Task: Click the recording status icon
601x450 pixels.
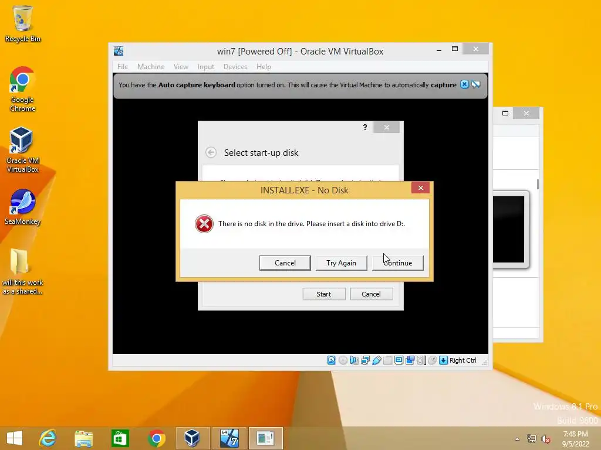Action: pyautogui.click(x=410, y=360)
